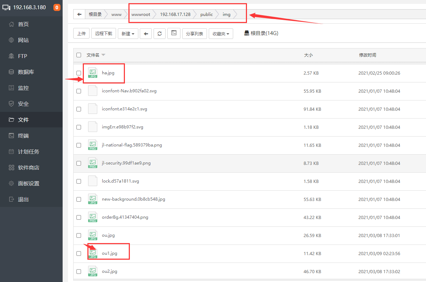Viewport: 426px width, 282px height.
Task: Click the 上传 button
Action: [x=81, y=34]
